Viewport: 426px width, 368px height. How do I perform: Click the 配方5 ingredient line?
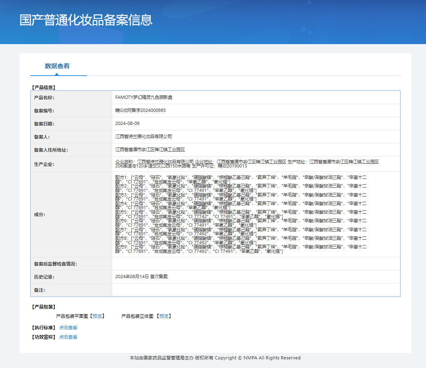[x=241, y=214]
